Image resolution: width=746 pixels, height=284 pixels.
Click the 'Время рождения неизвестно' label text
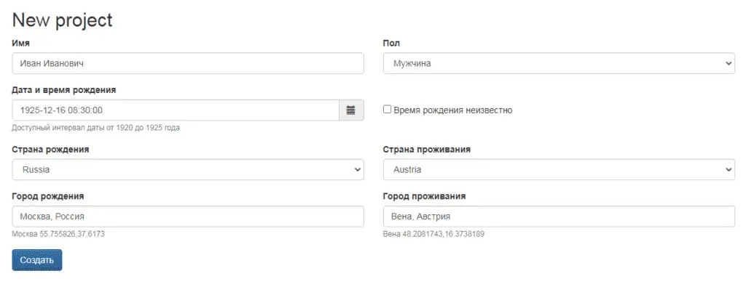pyautogui.click(x=453, y=110)
